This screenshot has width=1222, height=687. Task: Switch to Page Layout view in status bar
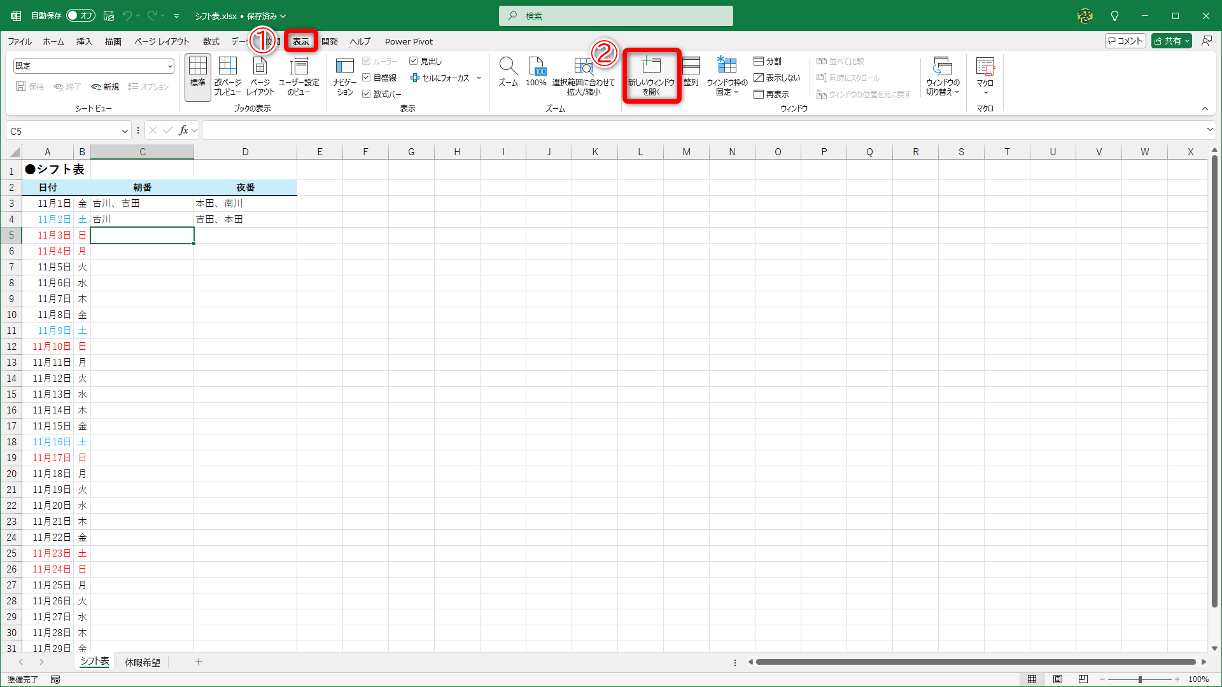1058,679
